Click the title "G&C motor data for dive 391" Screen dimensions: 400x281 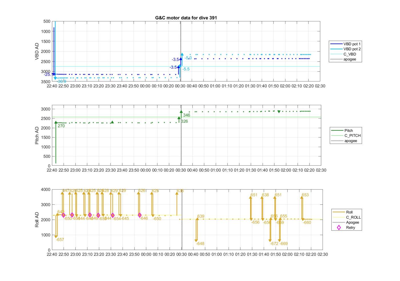tap(186, 18)
